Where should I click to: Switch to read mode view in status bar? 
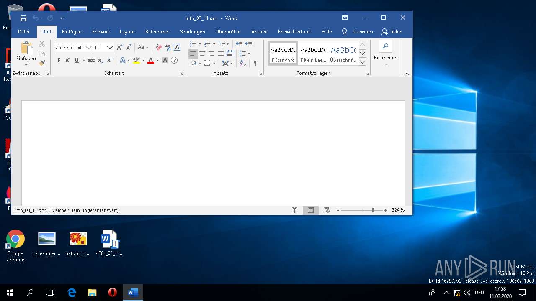pos(295,210)
